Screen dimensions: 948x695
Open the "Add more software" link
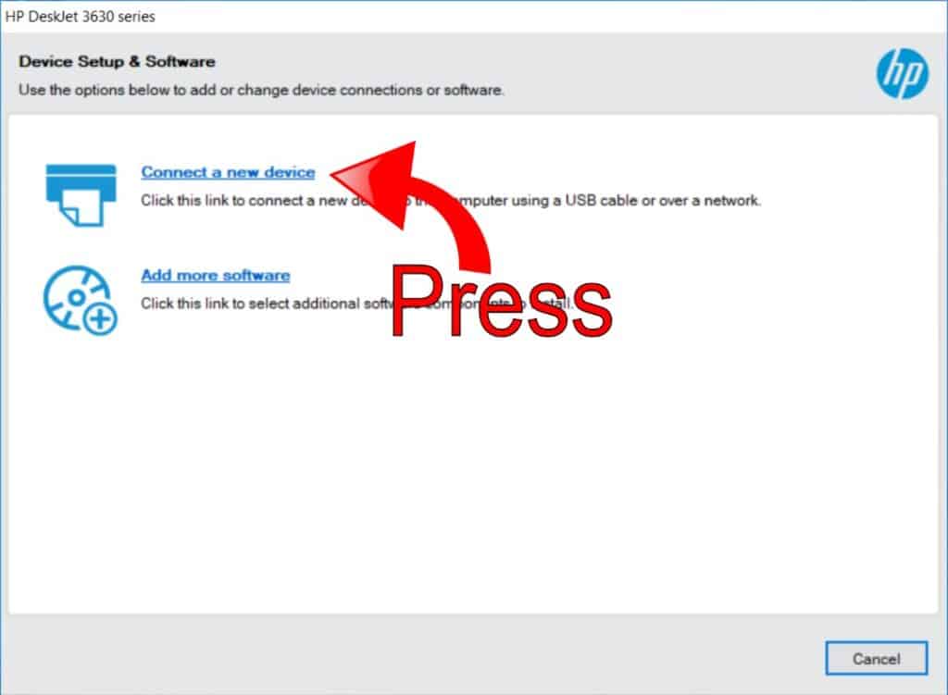[215, 275]
